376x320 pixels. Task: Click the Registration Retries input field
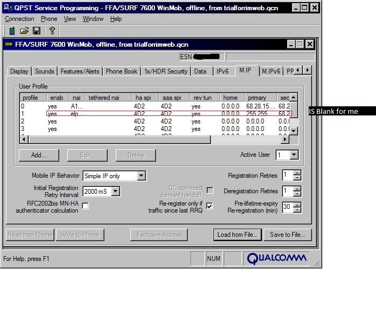[x=288, y=175]
